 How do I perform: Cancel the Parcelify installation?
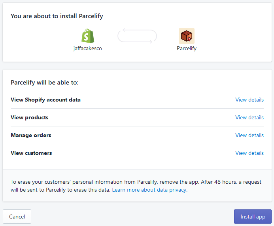(x=17, y=217)
